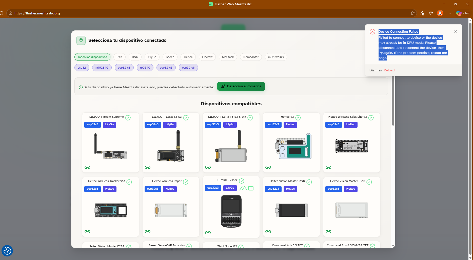Image resolution: width=473 pixels, height=260 pixels.
Task: Open the browser profile avatar
Action: pos(440,13)
